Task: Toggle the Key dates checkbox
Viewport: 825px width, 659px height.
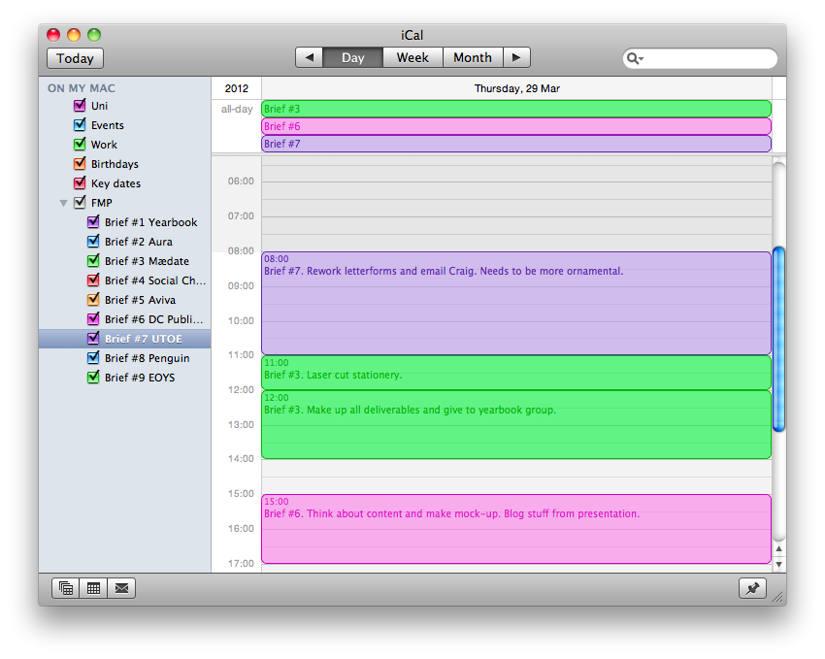Action: [x=80, y=183]
